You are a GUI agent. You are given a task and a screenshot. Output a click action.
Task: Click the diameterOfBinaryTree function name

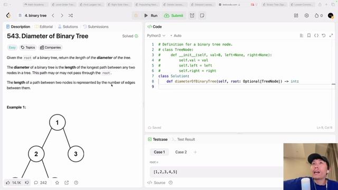point(195,81)
